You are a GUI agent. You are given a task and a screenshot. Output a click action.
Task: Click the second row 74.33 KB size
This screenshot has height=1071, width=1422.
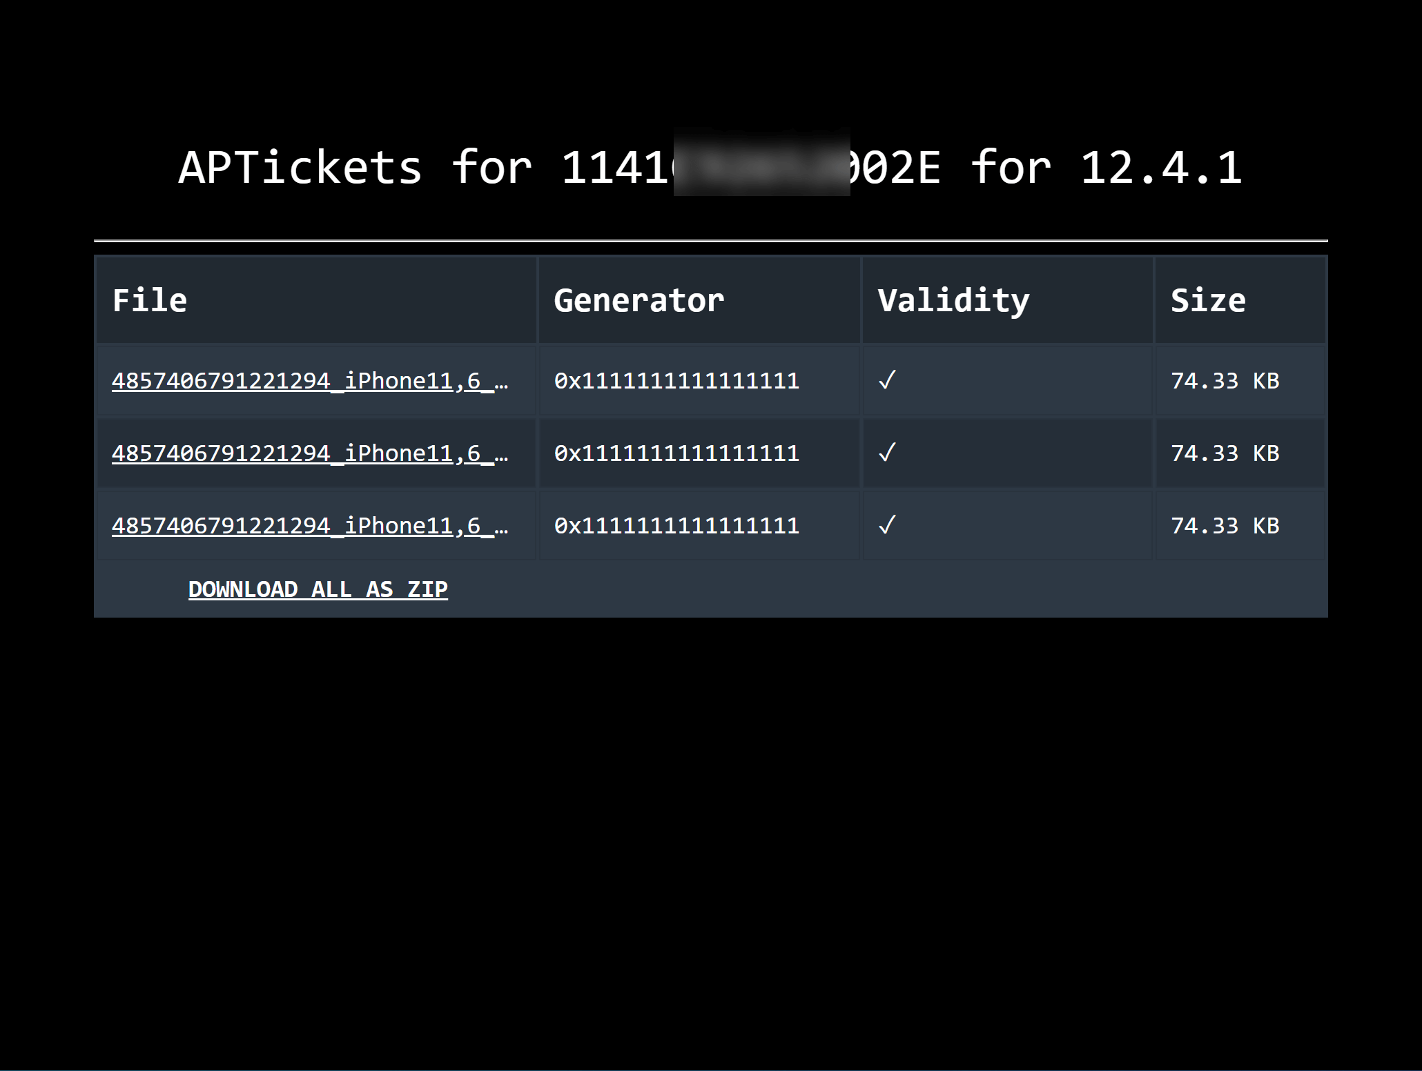tap(1225, 453)
